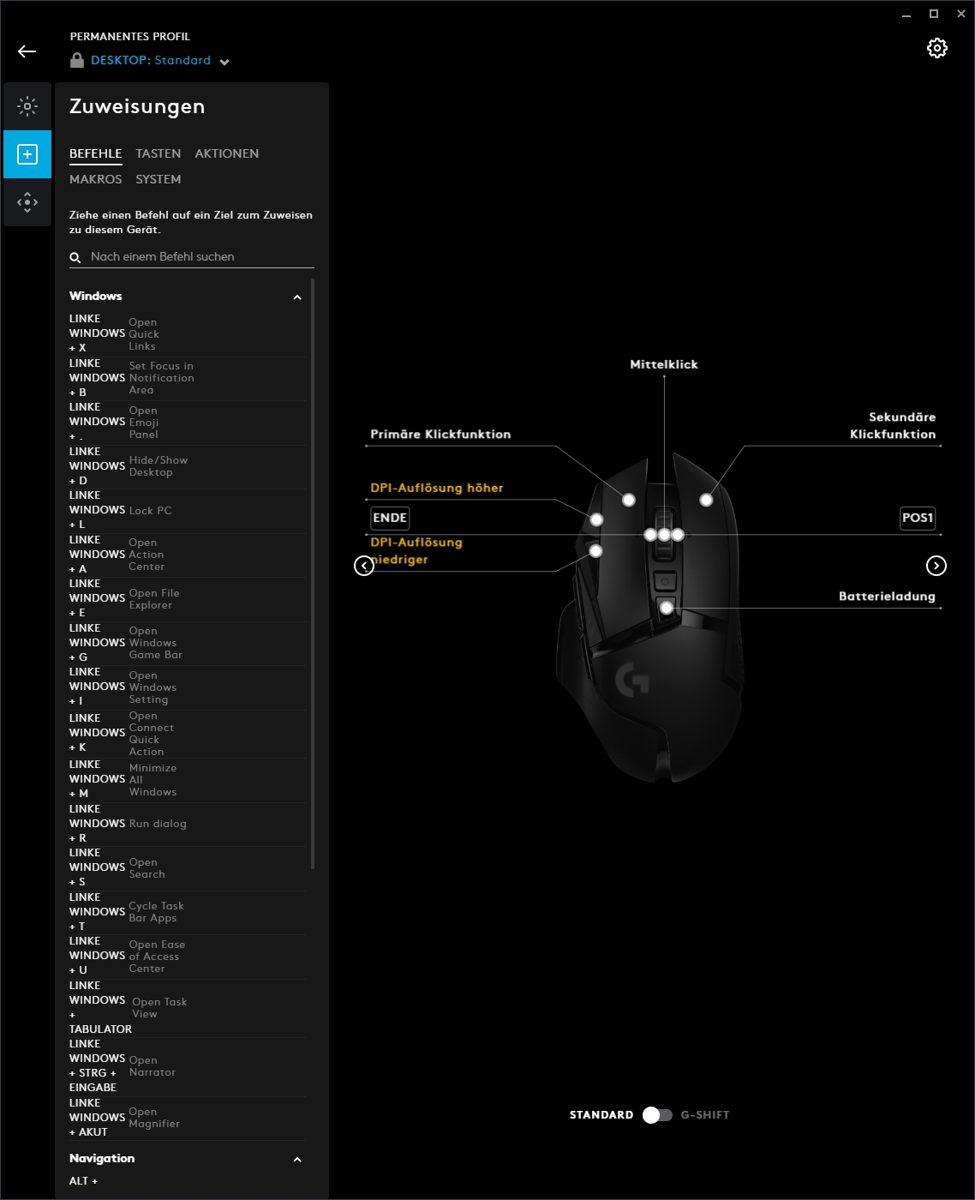Select the scroll-left tilt marker for ENDE
Image resolution: width=975 pixels, height=1200 pixels.
[x=650, y=535]
